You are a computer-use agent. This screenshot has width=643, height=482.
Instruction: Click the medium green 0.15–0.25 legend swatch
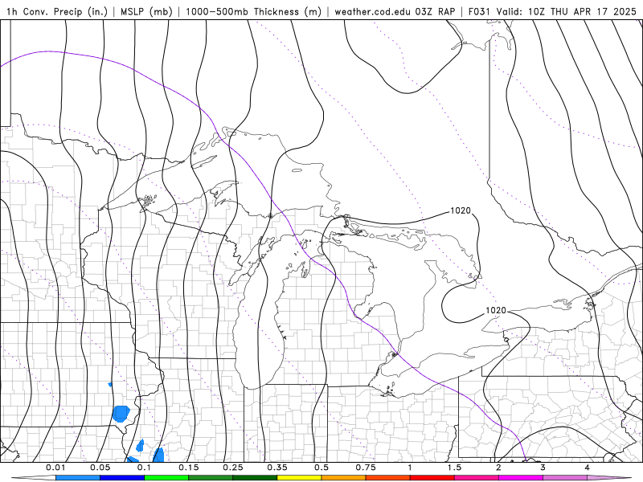[x=211, y=478]
